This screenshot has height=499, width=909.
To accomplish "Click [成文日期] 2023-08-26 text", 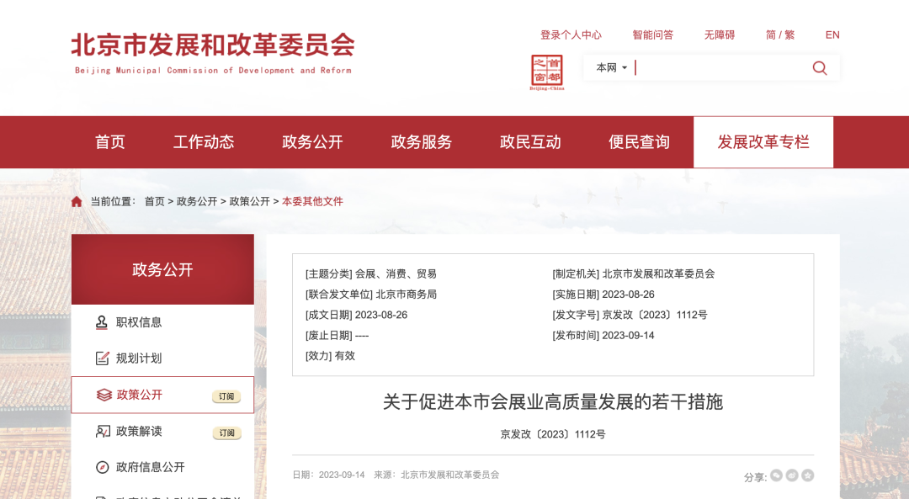I will coord(357,315).
